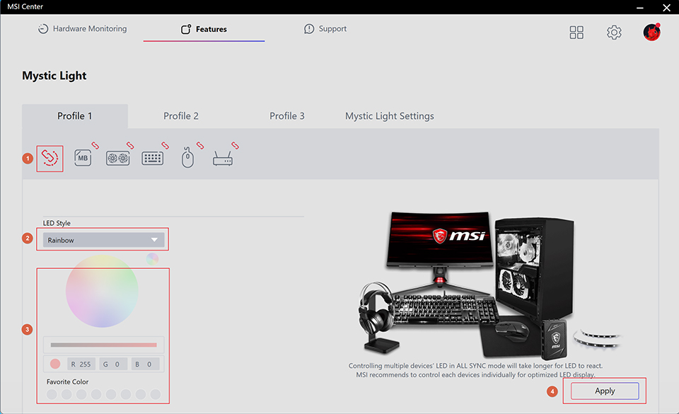This screenshot has width=679, height=414.
Task: Click the Apply button
Action: [605, 391]
